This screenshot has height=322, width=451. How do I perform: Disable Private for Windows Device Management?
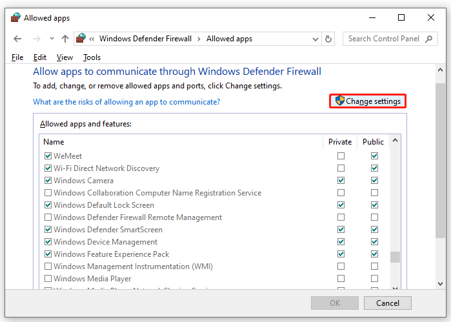pyautogui.click(x=341, y=242)
